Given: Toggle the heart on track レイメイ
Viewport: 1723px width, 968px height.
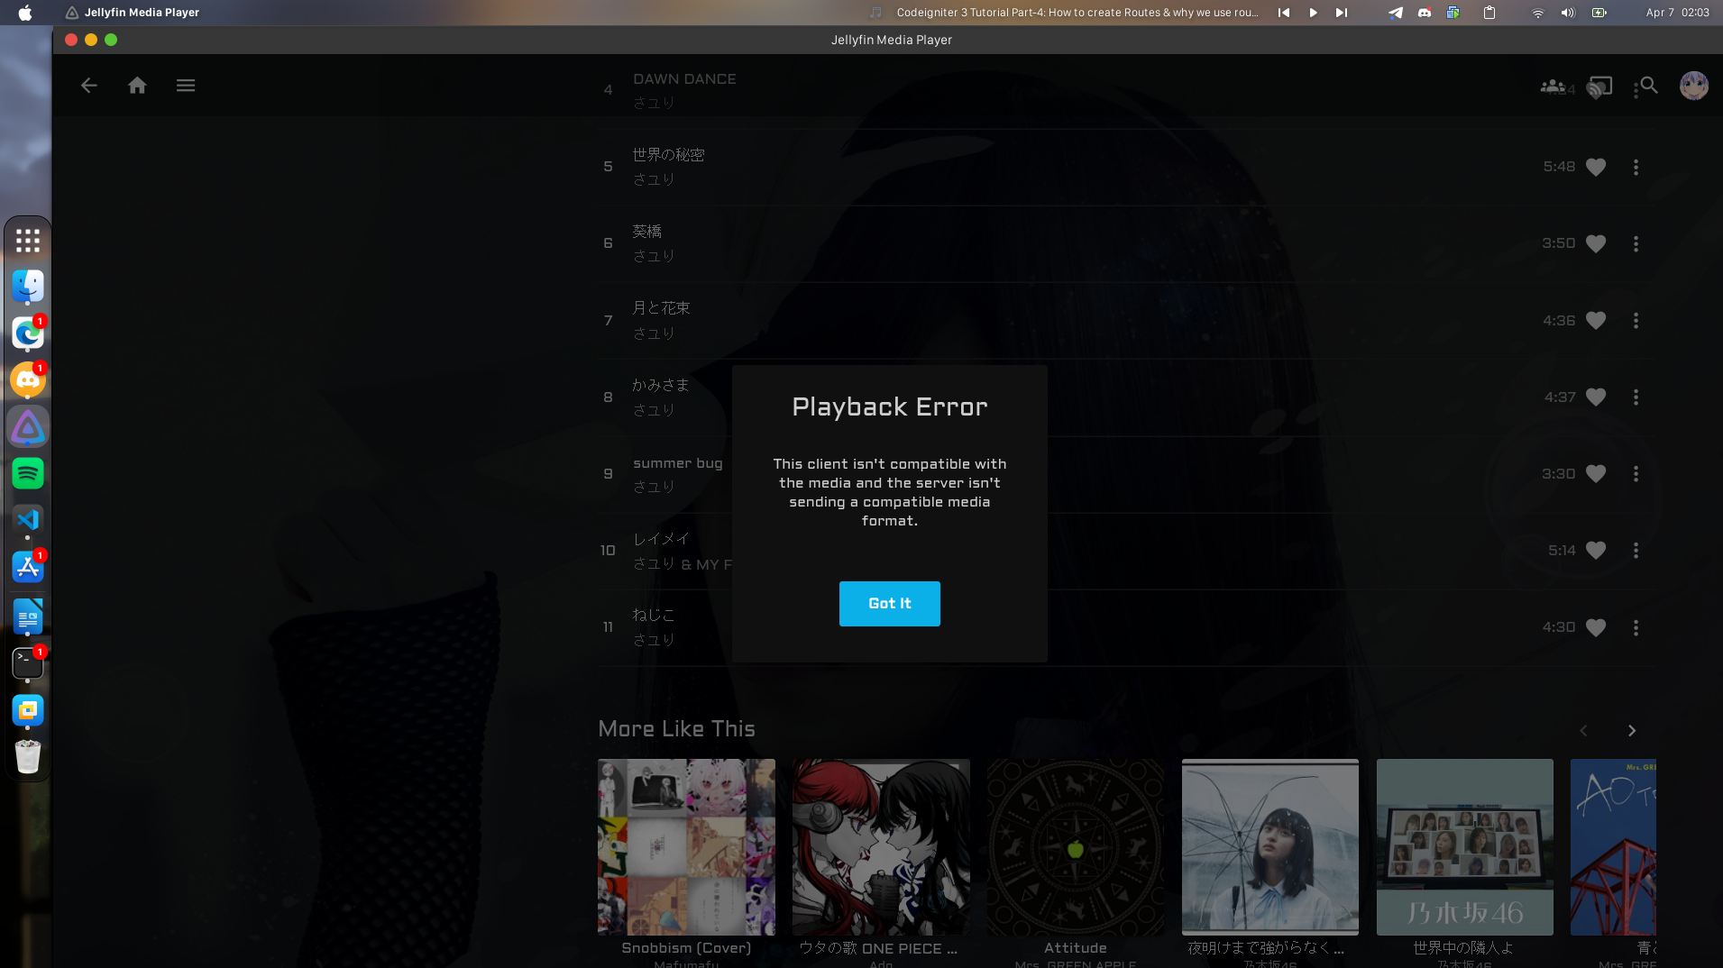Looking at the screenshot, I should 1595,551.
